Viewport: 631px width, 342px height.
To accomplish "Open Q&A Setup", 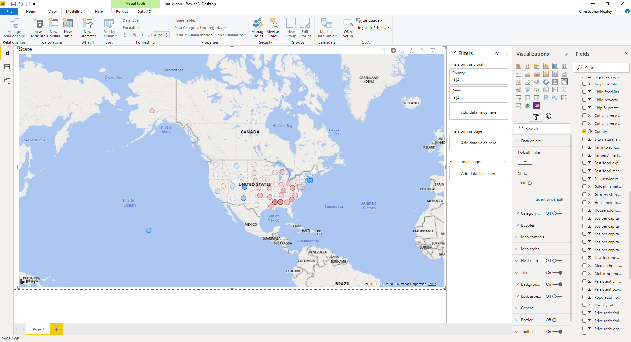I will click(x=348, y=28).
